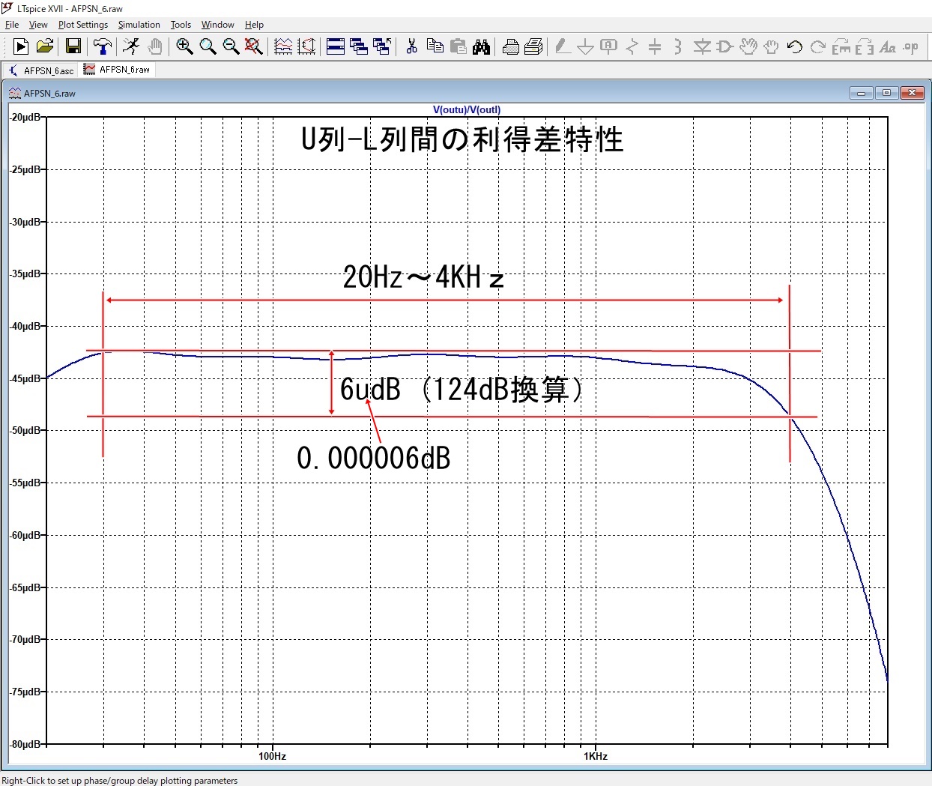932x786 pixels.
Task: Open the Plot Settings menu
Action: coord(82,25)
